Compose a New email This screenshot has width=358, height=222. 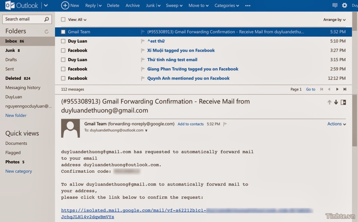(x=70, y=6)
